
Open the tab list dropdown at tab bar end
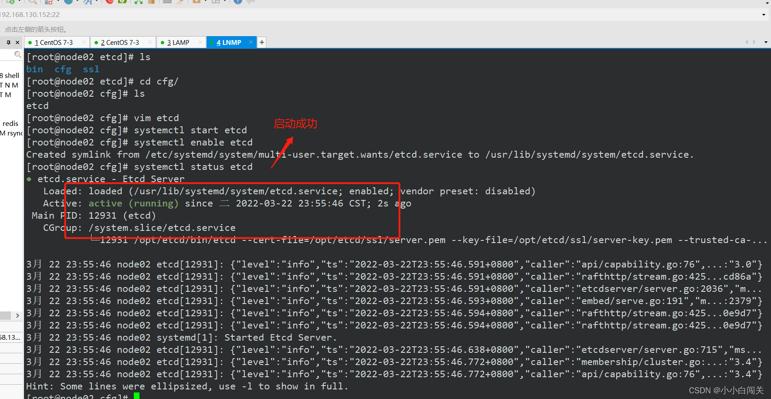pyautogui.click(x=766, y=42)
